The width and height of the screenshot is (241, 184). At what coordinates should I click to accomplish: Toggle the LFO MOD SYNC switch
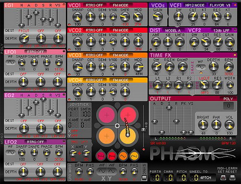pos(144,178)
